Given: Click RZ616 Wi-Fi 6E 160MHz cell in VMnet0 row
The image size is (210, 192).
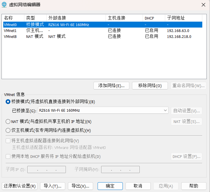Looking at the screenshot, I should [x=69, y=25].
